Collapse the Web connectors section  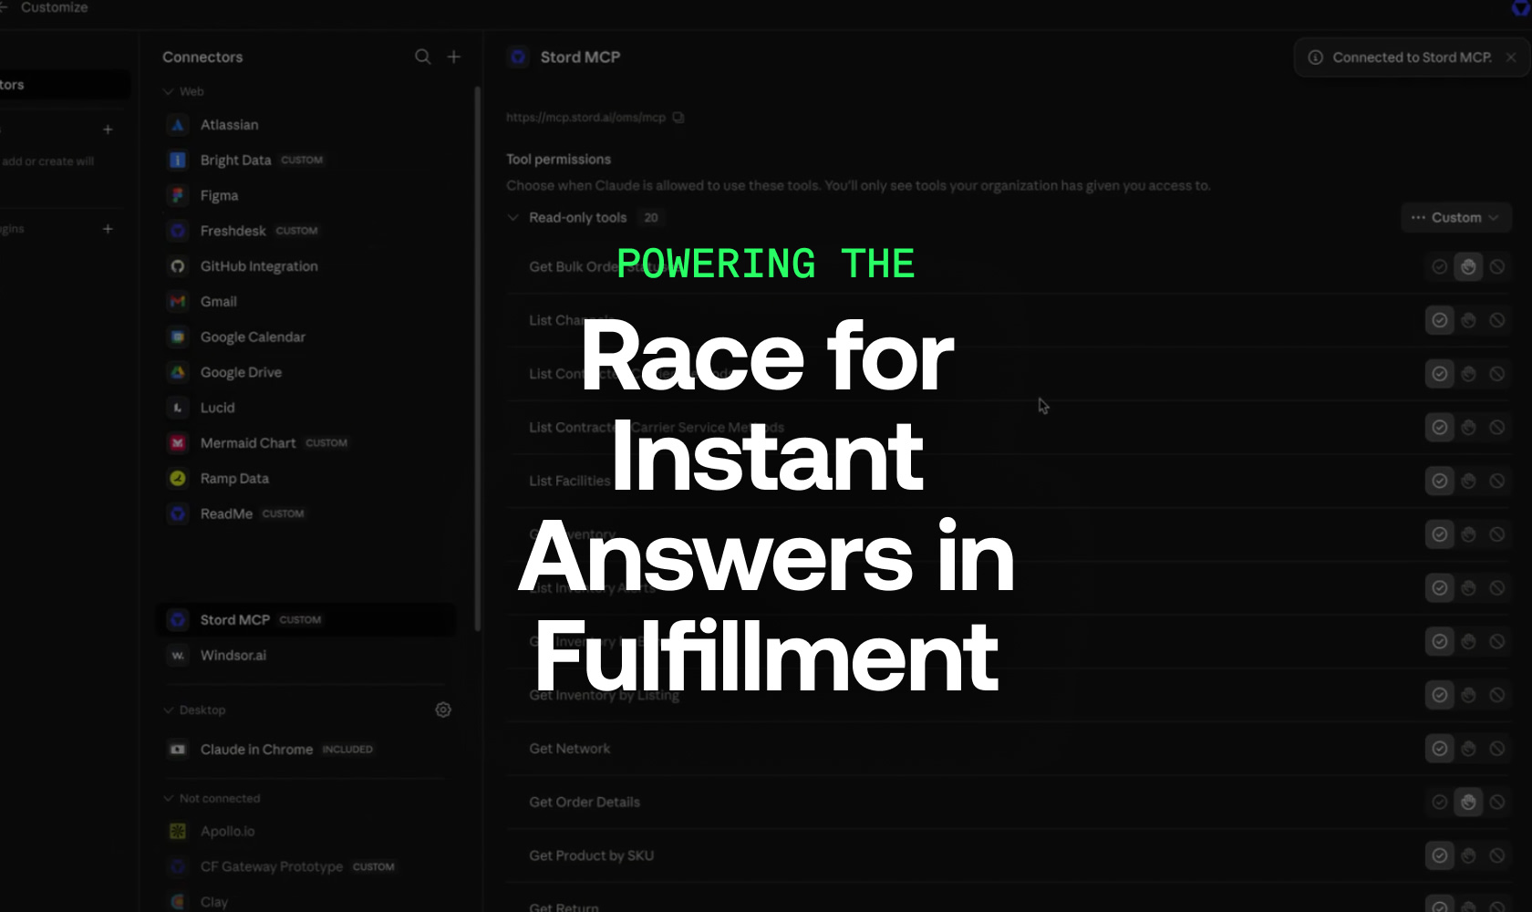[168, 92]
